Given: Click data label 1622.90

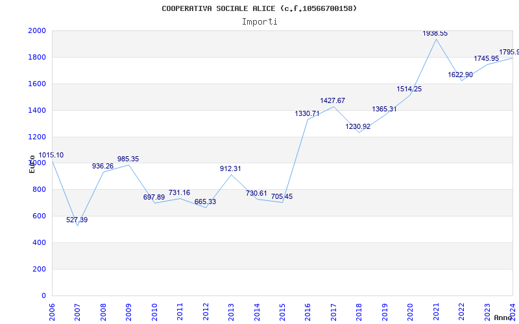Looking at the screenshot, I should (461, 75).
